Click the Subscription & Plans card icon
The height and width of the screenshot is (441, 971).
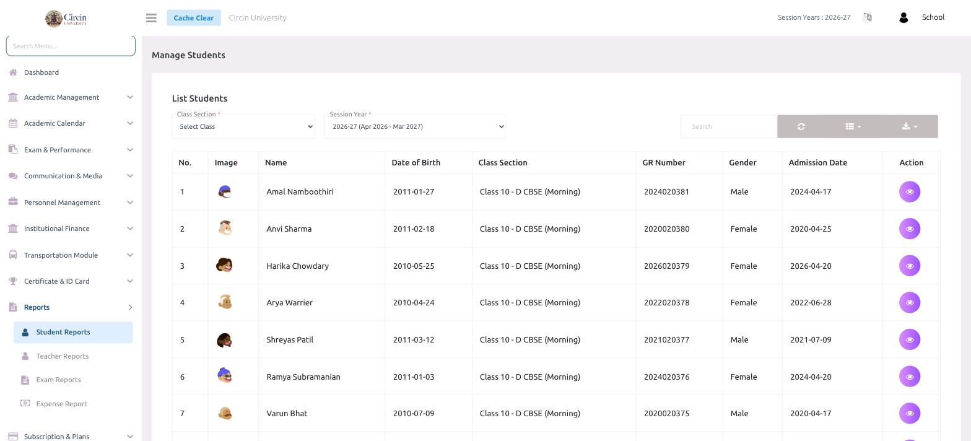click(13, 437)
